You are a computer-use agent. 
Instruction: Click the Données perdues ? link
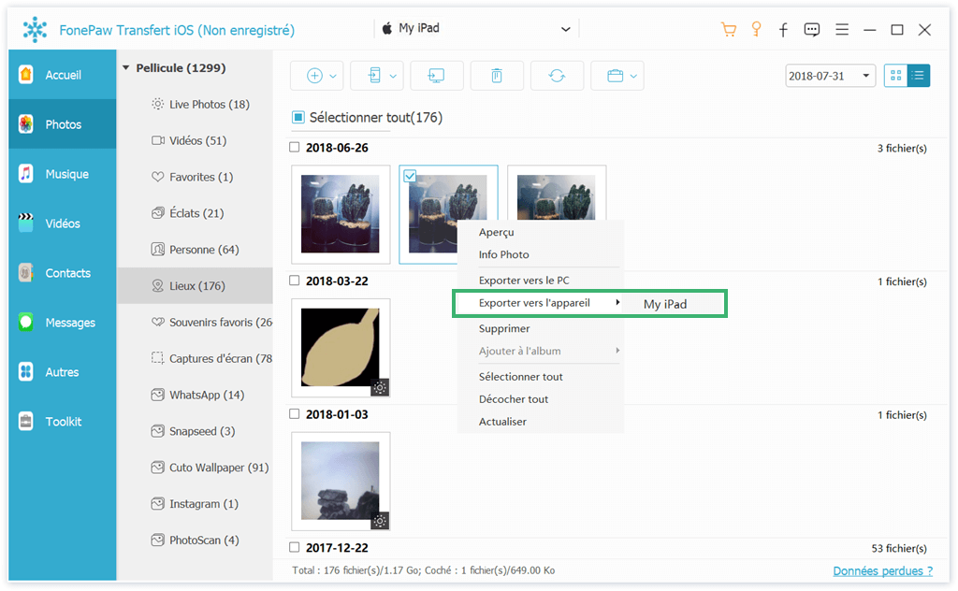point(882,570)
